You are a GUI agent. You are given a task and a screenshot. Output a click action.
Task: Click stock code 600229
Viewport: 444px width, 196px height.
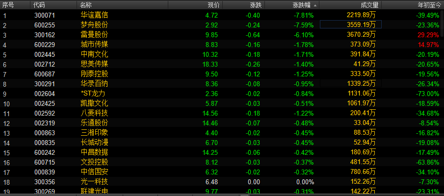(45, 45)
